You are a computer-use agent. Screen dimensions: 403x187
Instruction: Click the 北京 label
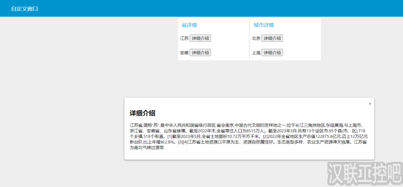coord(256,39)
